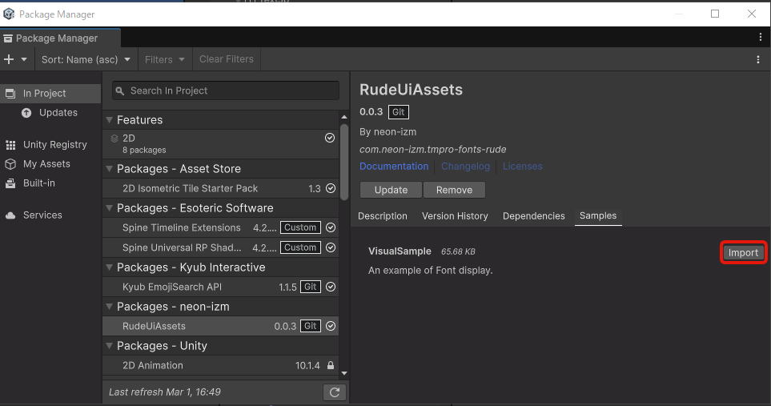Click the Git tag in RudeUiAssets list row
771x406 pixels.
[311, 326]
